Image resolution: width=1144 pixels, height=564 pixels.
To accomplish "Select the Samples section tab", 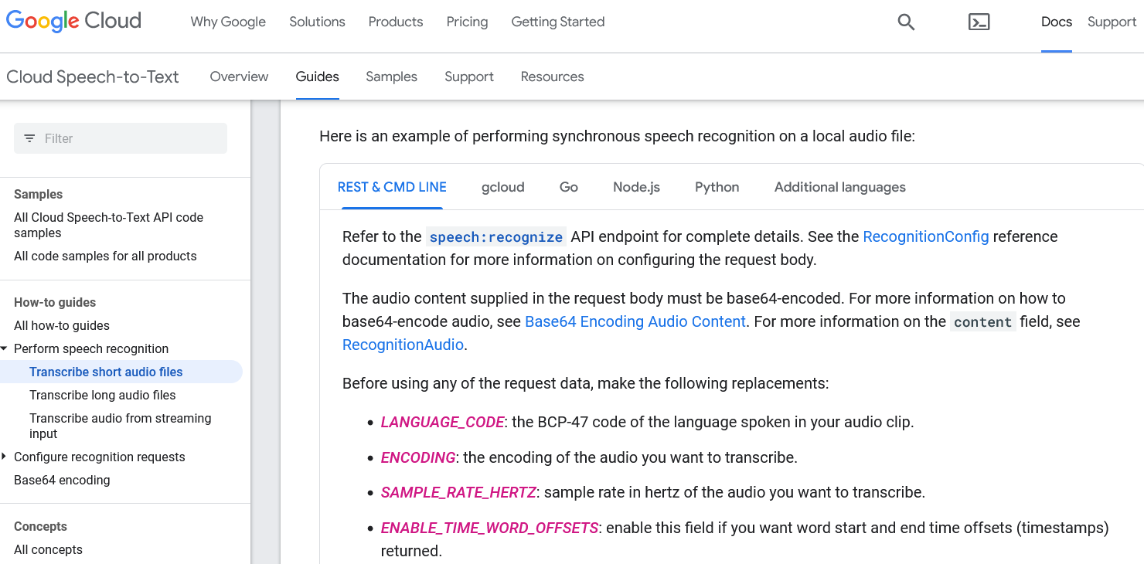I will tap(391, 76).
